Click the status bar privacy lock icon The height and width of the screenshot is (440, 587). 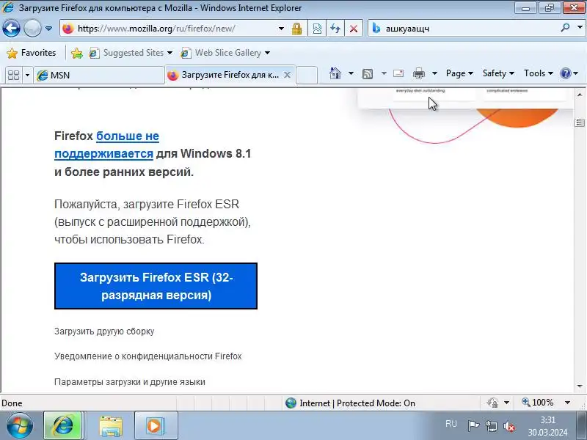tap(492, 403)
